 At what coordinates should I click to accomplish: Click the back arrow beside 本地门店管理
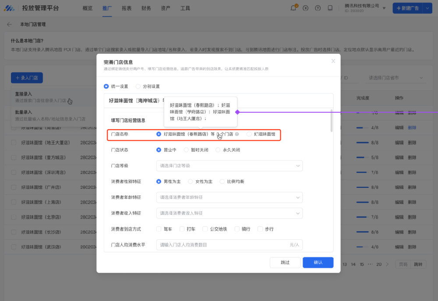(10, 24)
